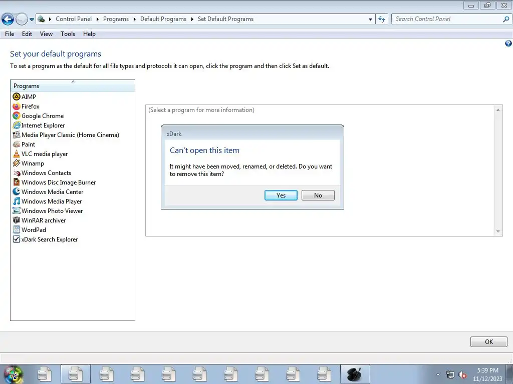Select AIMP icon in Programs list
Image resolution: width=513 pixels, height=384 pixels.
coord(17,96)
